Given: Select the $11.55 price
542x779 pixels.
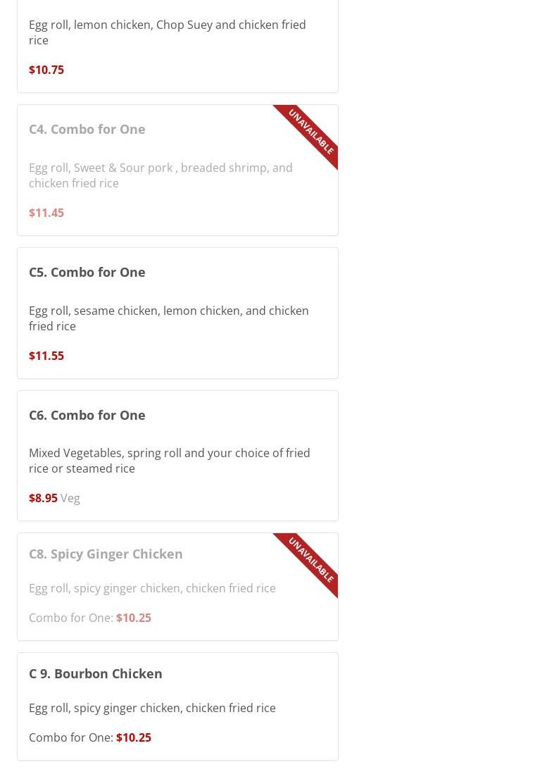Looking at the screenshot, I should pyautogui.click(x=46, y=356).
